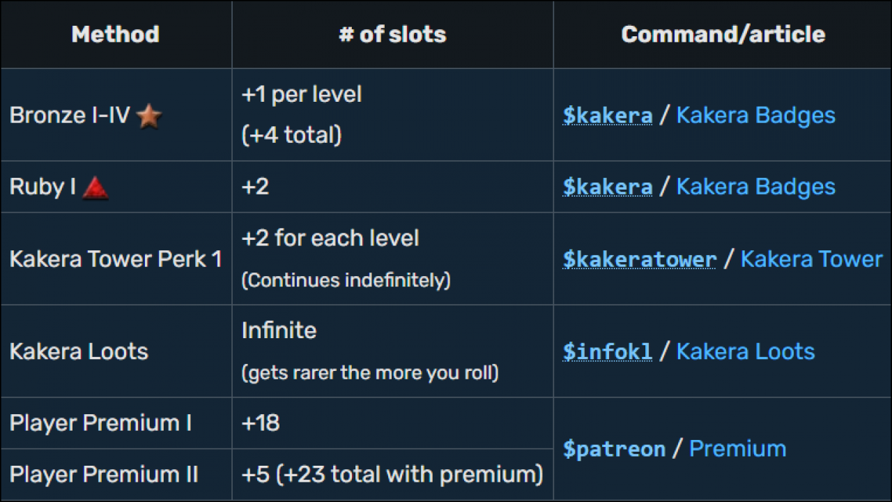This screenshot has width=892, height=502.
Task: Click the 'Player Premium I' row label
Action: coord(100,423)
